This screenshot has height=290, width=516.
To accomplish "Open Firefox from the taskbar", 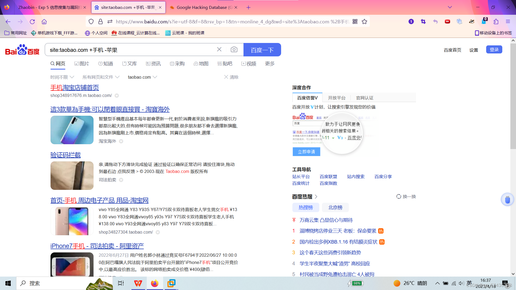I will click(x=155, y=283).
